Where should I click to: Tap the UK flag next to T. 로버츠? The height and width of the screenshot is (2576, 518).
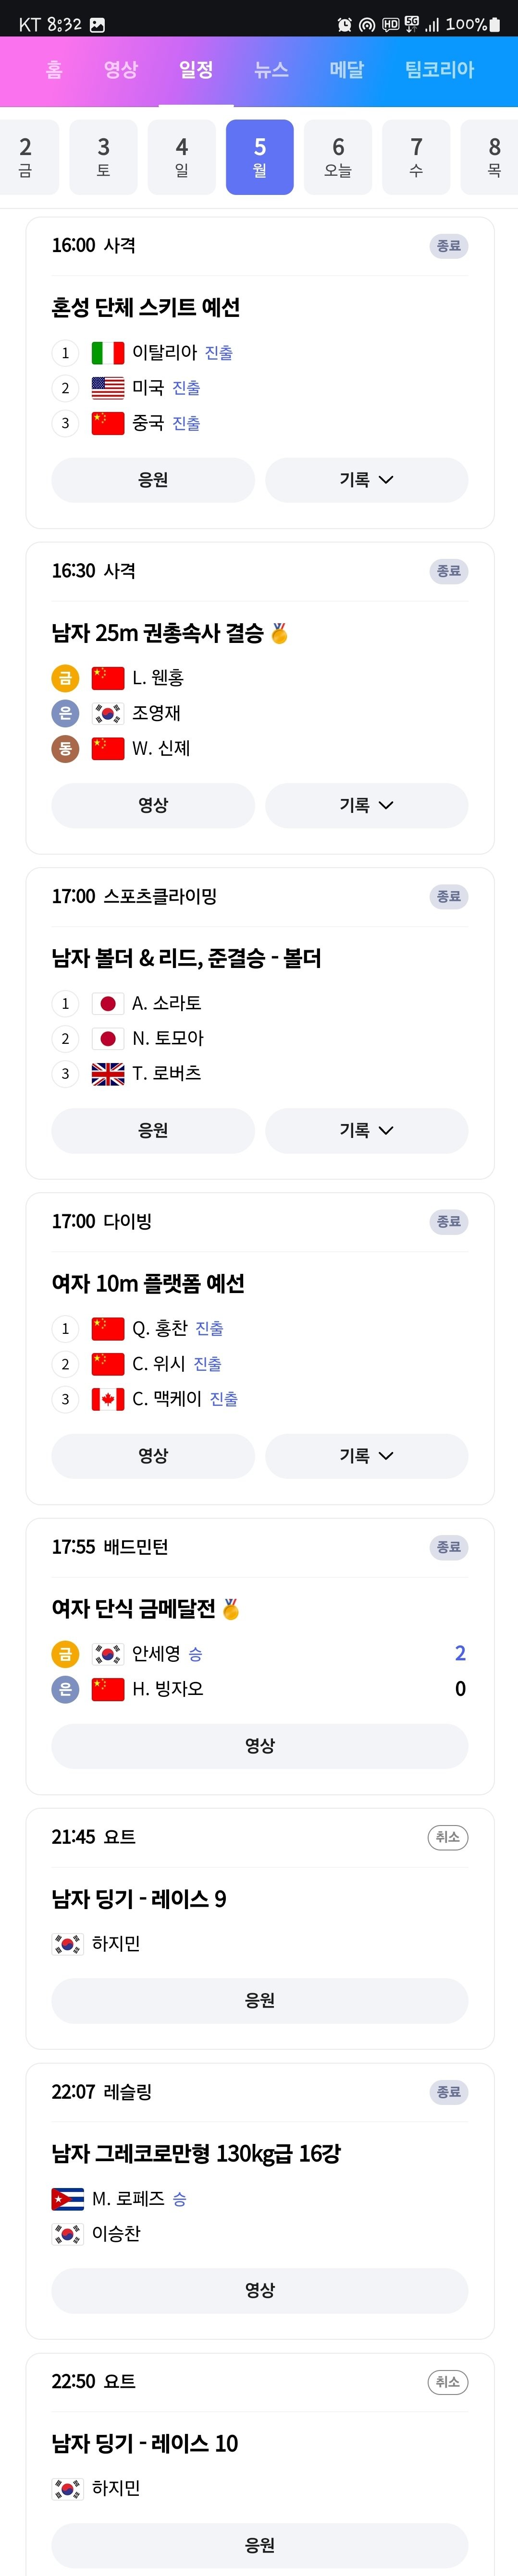point(108,1074)
